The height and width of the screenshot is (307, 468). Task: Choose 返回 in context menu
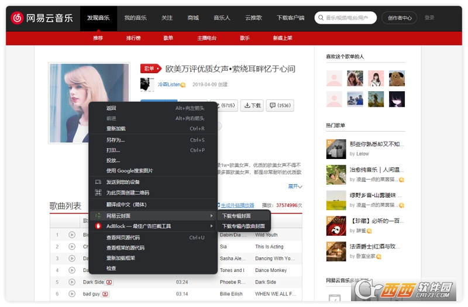pyautogui.click(x=153, y=108)
